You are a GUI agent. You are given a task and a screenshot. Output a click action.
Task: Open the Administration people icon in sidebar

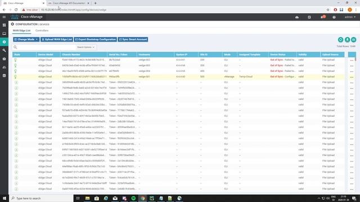[4, 67]
